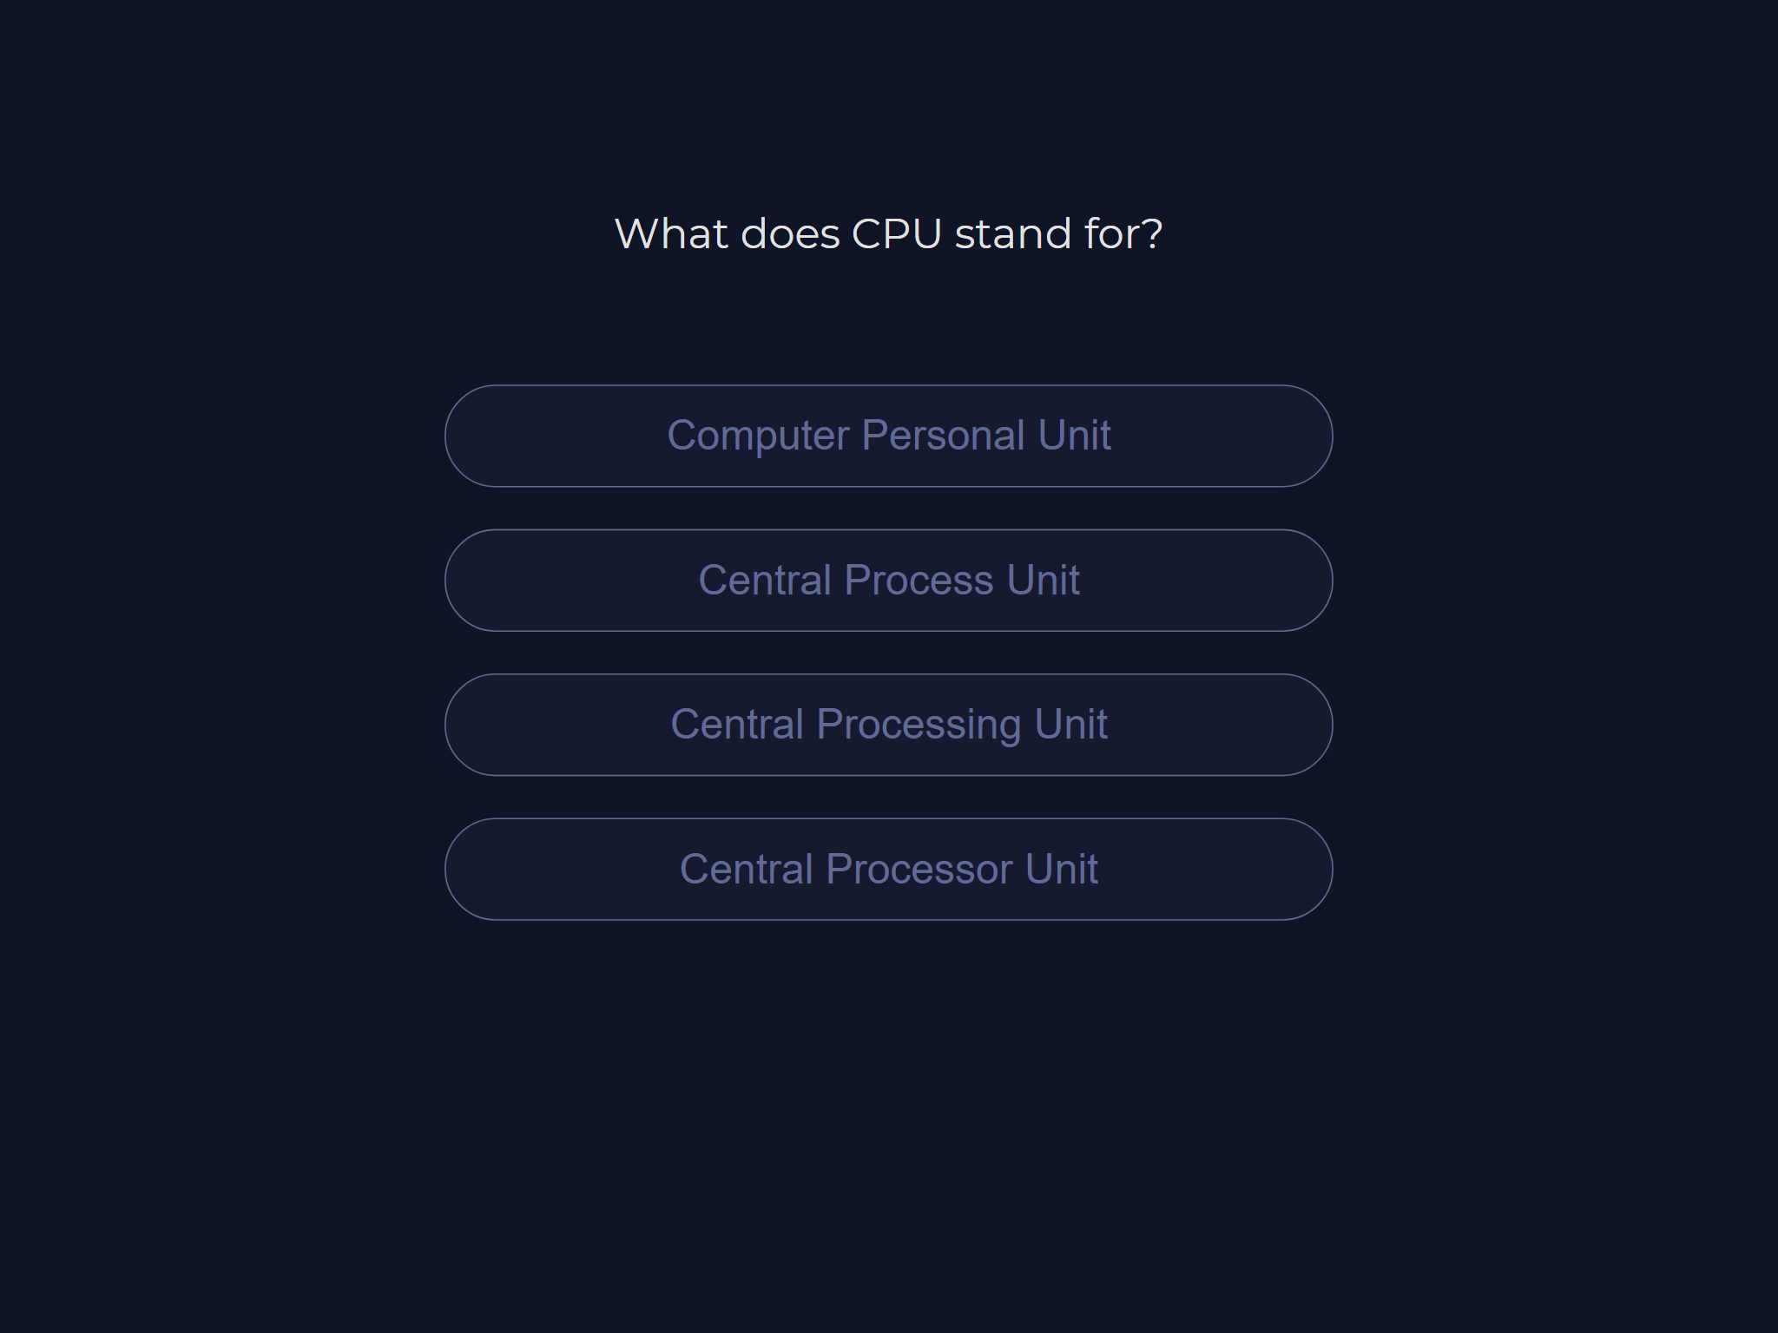The height and width of the screenshot is (1333, 1778).
Task: Answer with Central Processor Unit
Action: pos(888,869)
